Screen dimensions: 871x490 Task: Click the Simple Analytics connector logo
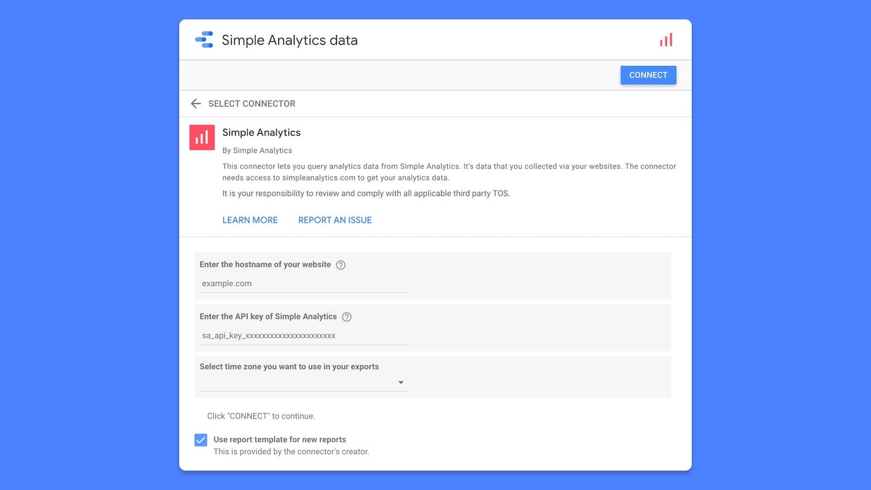(x=202, y=137)
